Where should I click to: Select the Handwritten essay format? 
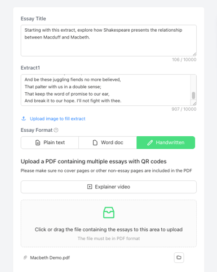(x=166, y=143)
